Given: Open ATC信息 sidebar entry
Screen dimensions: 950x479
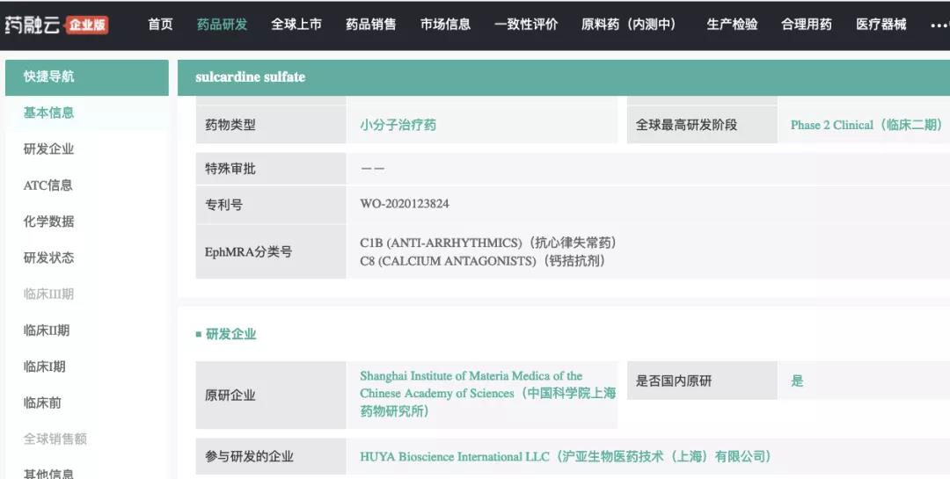Looking at the screenshot, I should (x=47, y=185).
